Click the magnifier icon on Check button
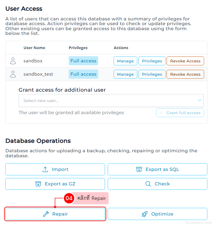 (x=148, y=184)
